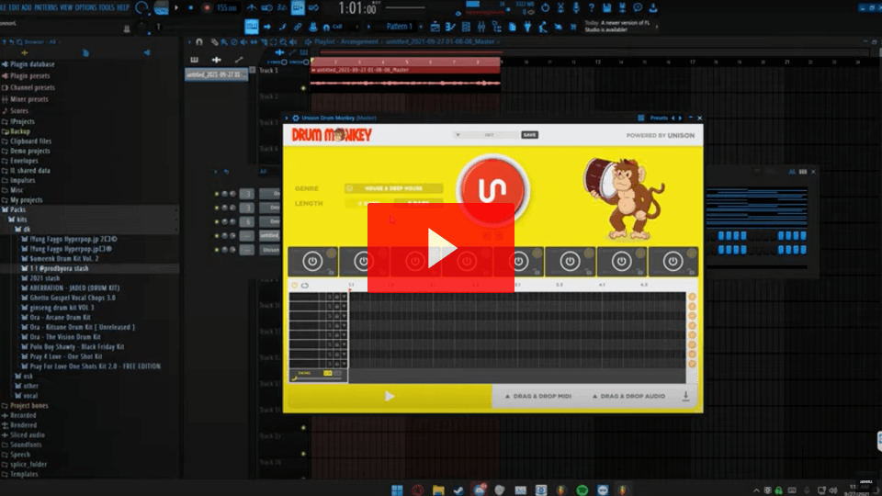
Task: Select the playlist zoom magnifier tool
Action: [283, 41]
